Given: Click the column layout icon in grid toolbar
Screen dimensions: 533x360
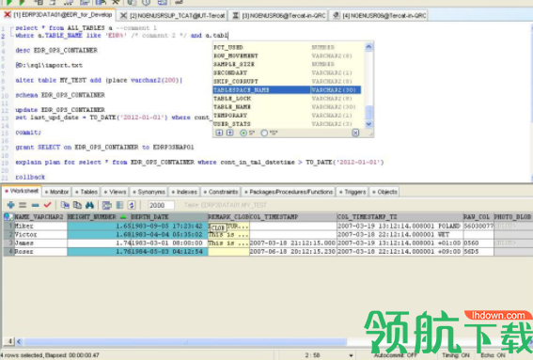Looking at the screenshot, I should 119,205.
